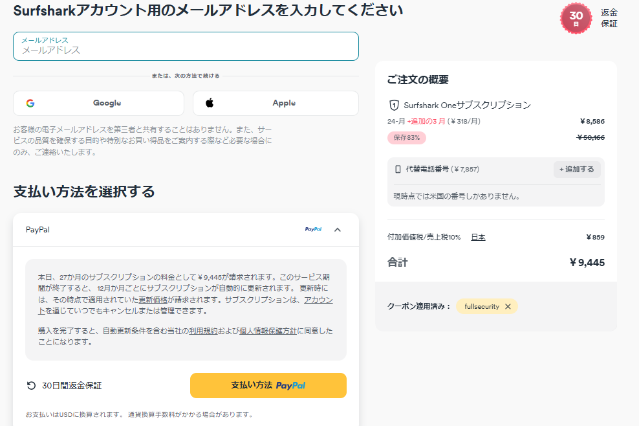
Task: Continue with the Google sign-in button
Action: (98, 103)
